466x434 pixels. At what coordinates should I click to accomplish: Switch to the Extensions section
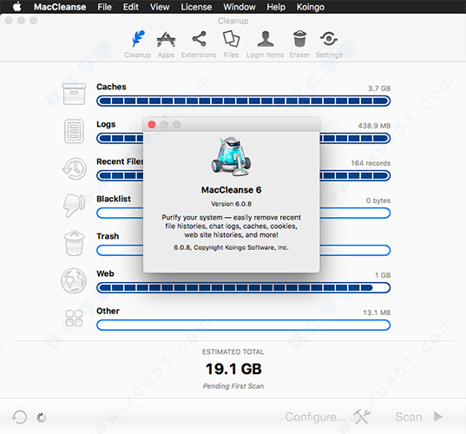pyautogui.click(x=199, y=44)
